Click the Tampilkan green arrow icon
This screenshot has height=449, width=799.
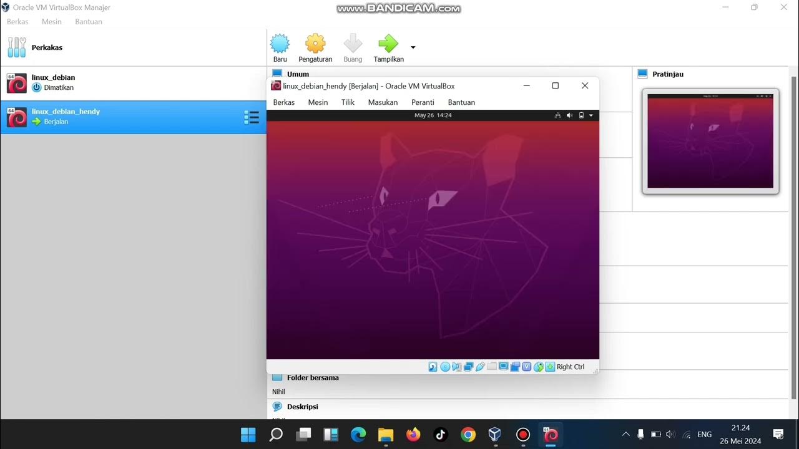click(388, 44)
